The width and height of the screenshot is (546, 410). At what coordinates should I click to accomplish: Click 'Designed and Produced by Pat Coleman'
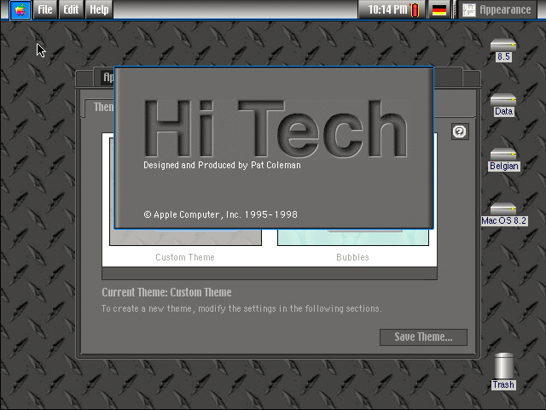point(222,165)
